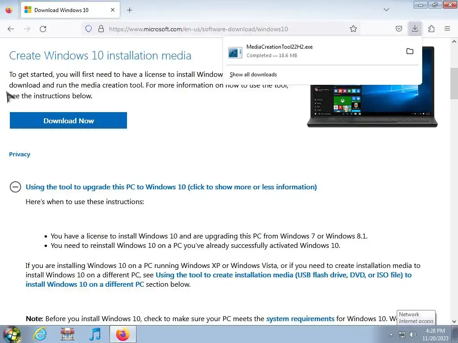Show hidden system tray icons

(391, 335)
